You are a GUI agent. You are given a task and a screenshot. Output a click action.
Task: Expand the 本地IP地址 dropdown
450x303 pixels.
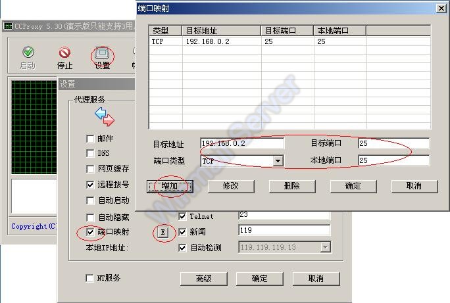tap(325, 247)
